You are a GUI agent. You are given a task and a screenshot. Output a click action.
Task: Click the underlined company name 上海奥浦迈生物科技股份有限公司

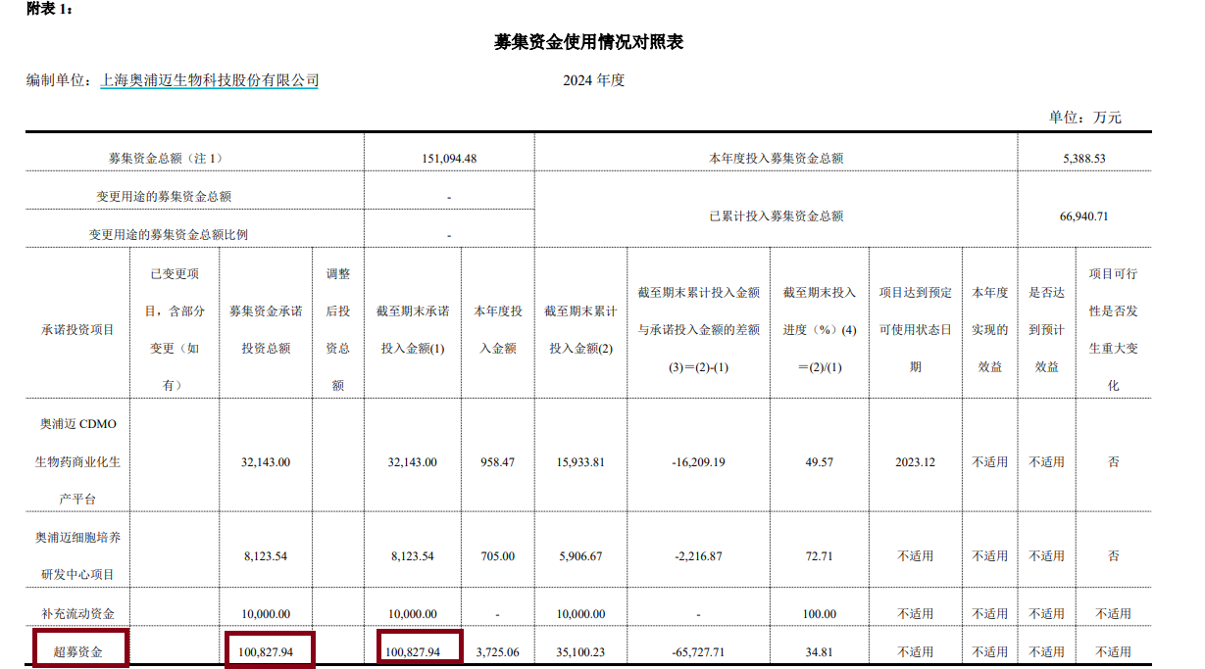pyautogui.click(x=211, y=79)
